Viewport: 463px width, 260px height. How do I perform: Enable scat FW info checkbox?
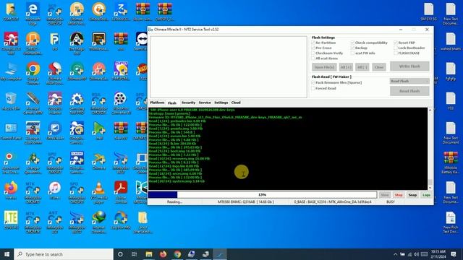[x=352, y=53]
